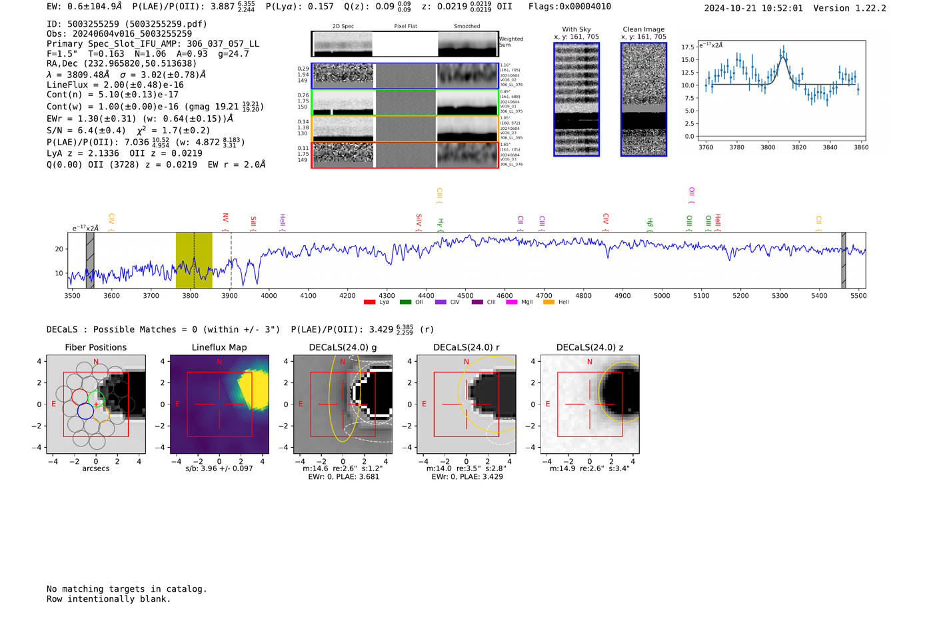Click the Lineflux Map panel
This screenshot has width=933, height=635.
pyautogui.click(x=219, y=404)
